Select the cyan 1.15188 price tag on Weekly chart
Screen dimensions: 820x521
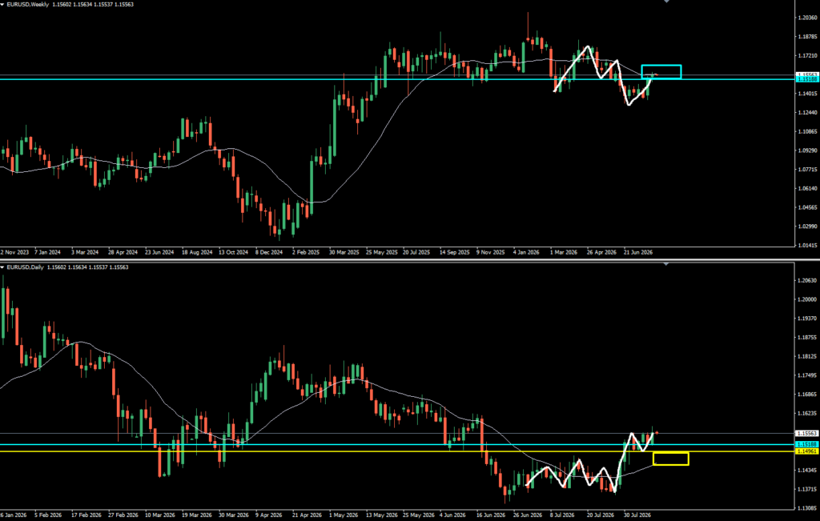tap(807, 79)
